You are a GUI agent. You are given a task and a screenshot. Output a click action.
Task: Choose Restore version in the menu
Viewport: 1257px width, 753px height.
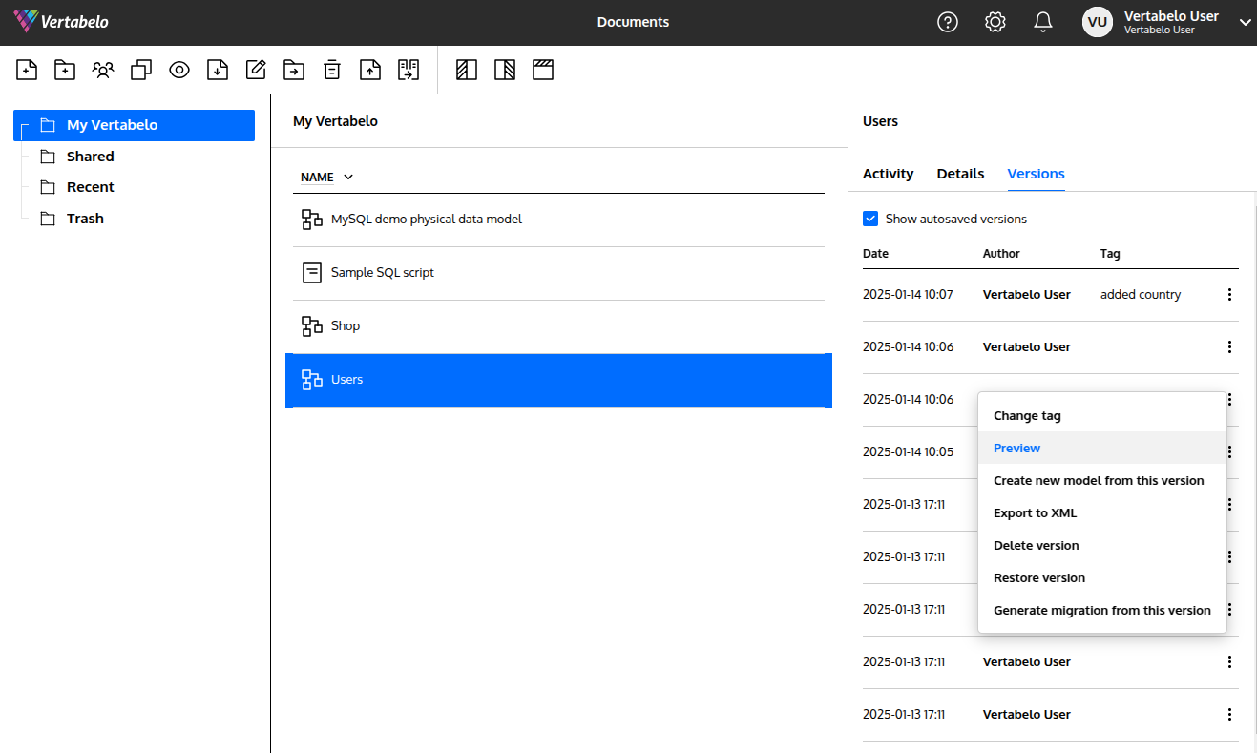pos(1038,578)
